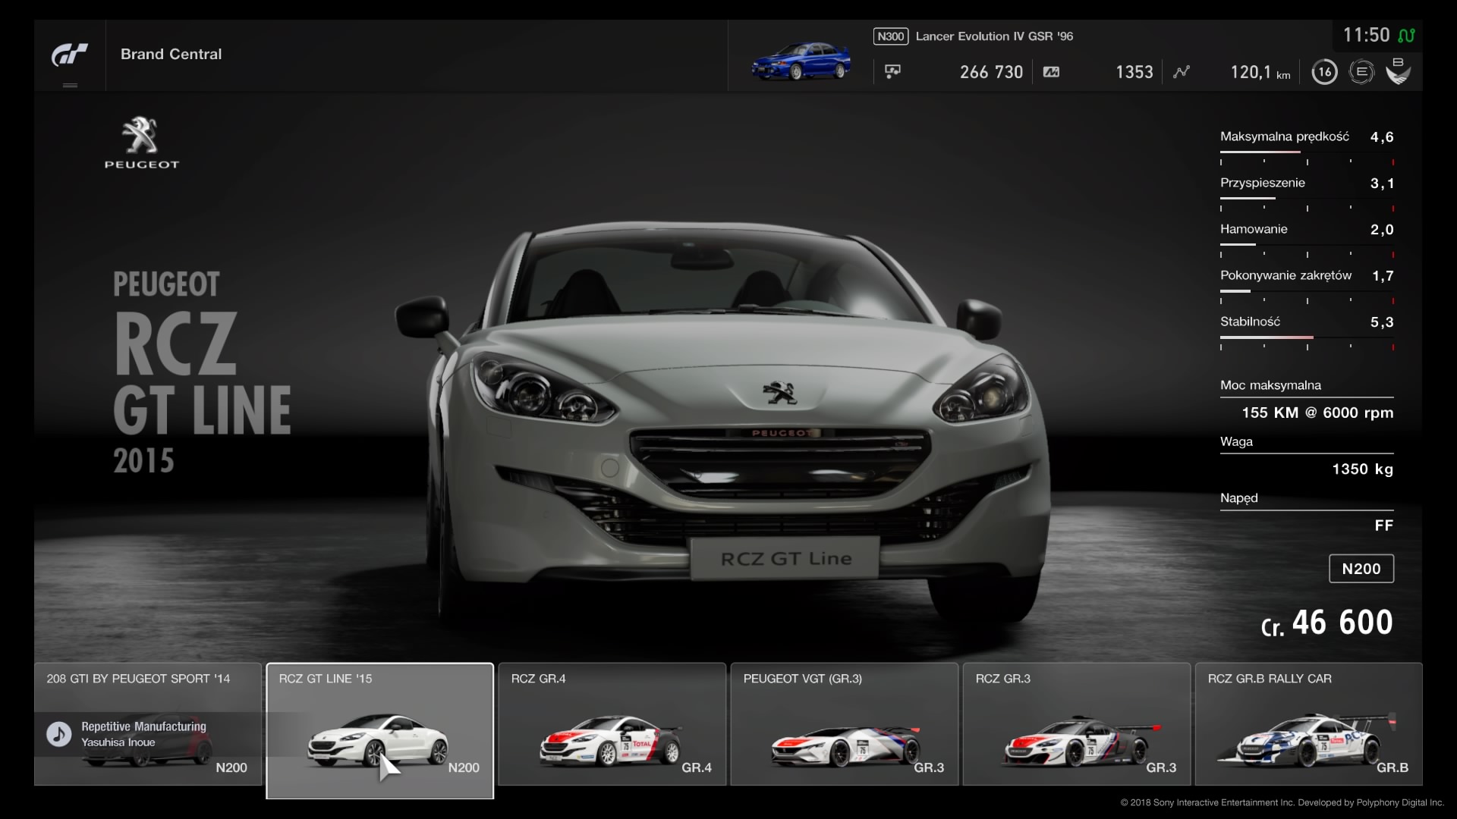Screen dimensions: 1457x819
Task: Click the Przyspieszenie stat bar
Action: tap(1307, 199)
